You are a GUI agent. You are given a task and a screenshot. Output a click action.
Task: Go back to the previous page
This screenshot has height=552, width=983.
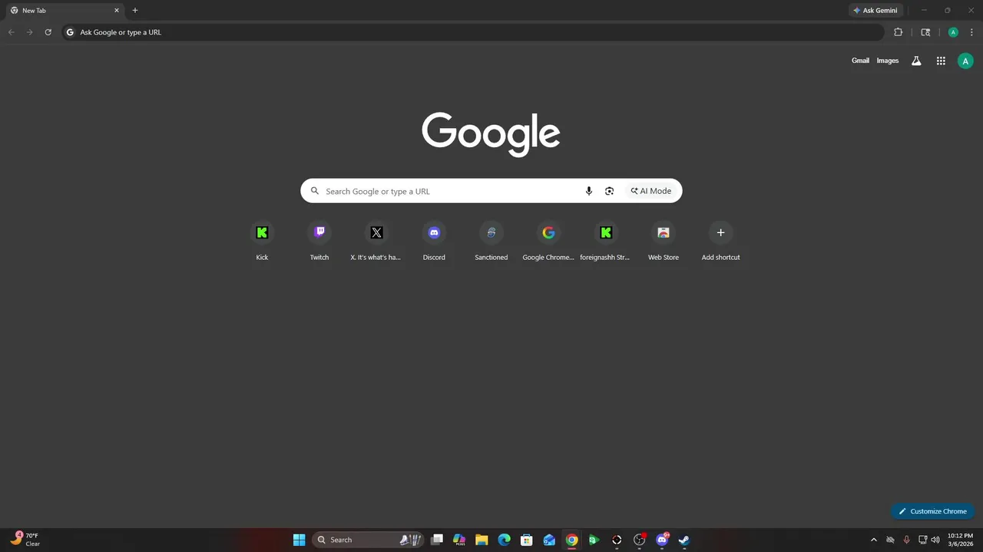pos(11,32)
